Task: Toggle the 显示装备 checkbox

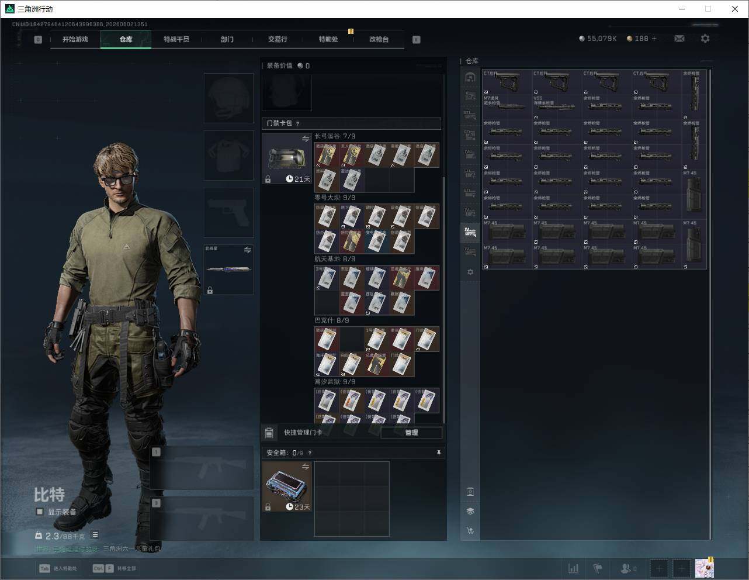Action: pyautogui.click(x=39, y=512)
